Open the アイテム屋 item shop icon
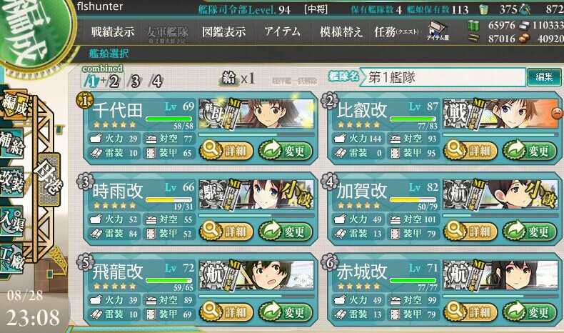Viewport: 564px width, 333px height. 438,31
